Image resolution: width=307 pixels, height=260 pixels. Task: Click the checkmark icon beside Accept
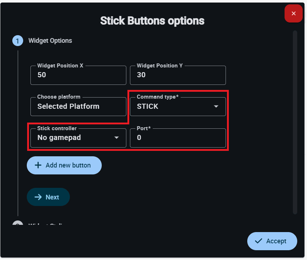point(258,241)
